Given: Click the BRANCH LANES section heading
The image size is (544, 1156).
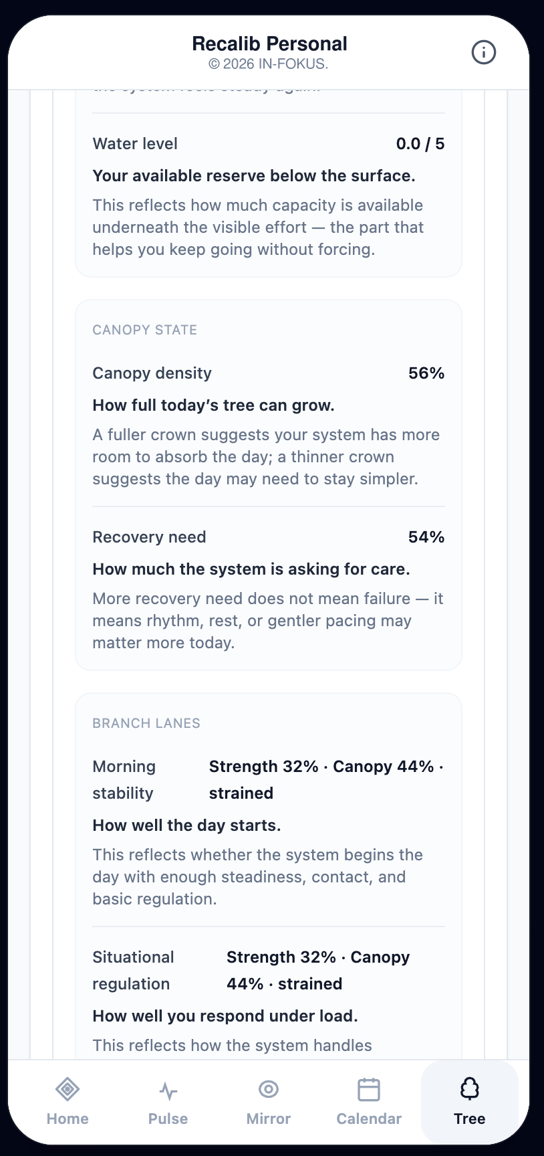Looking at the screenshot, I should [x=146, y=723].
